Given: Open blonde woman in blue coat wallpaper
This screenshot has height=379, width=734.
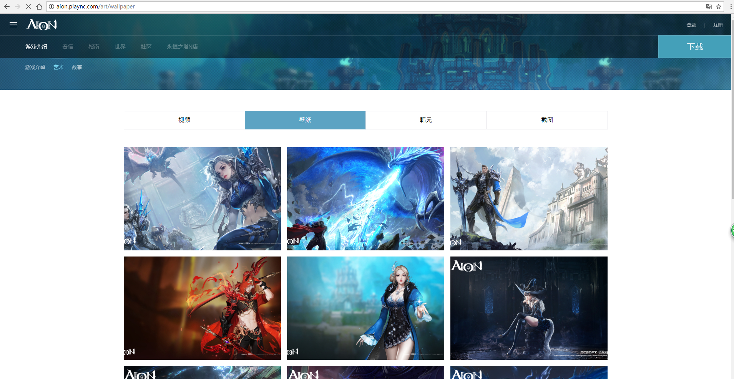Looking at the screenshot, I should point(365,308).
